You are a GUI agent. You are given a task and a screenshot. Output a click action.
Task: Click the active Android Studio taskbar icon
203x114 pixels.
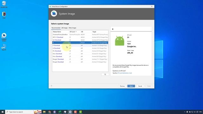coord(70,112)
